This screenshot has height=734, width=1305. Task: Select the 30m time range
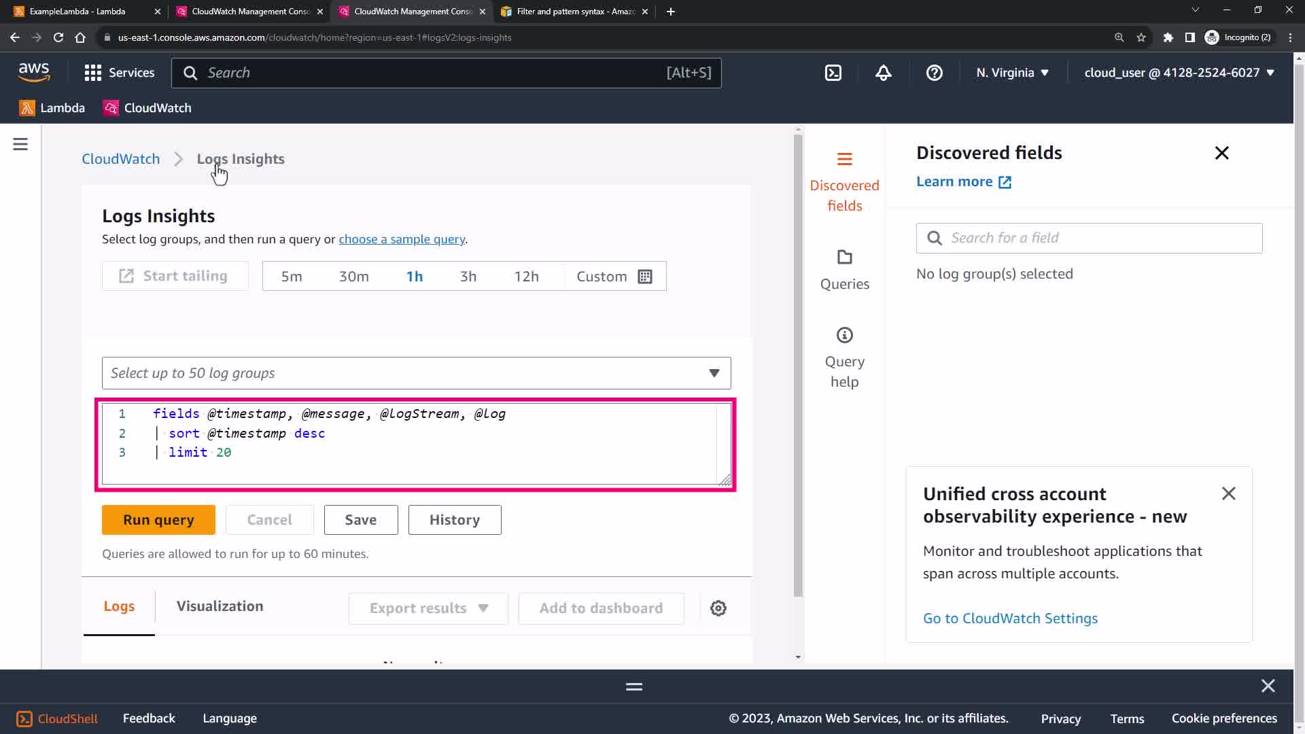pos(353,277)
